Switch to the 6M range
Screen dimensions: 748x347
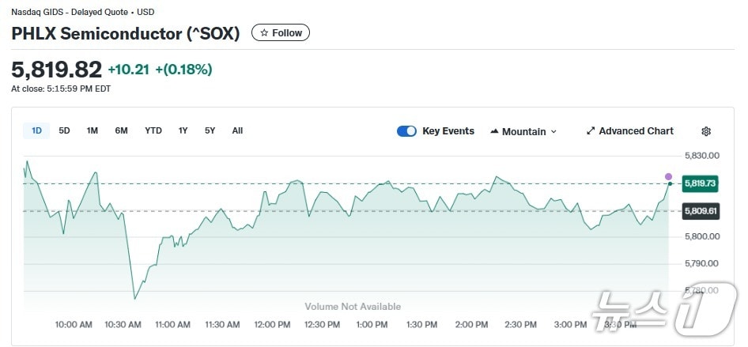(x=121, y=130)
